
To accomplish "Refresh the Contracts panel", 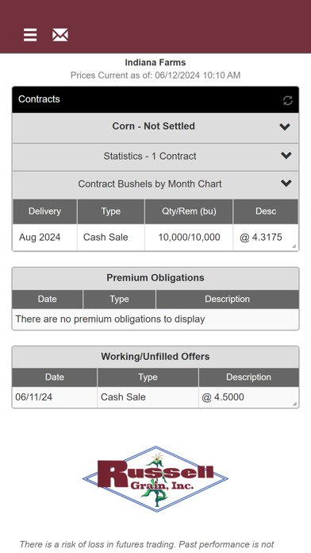I will coord(288,101).
